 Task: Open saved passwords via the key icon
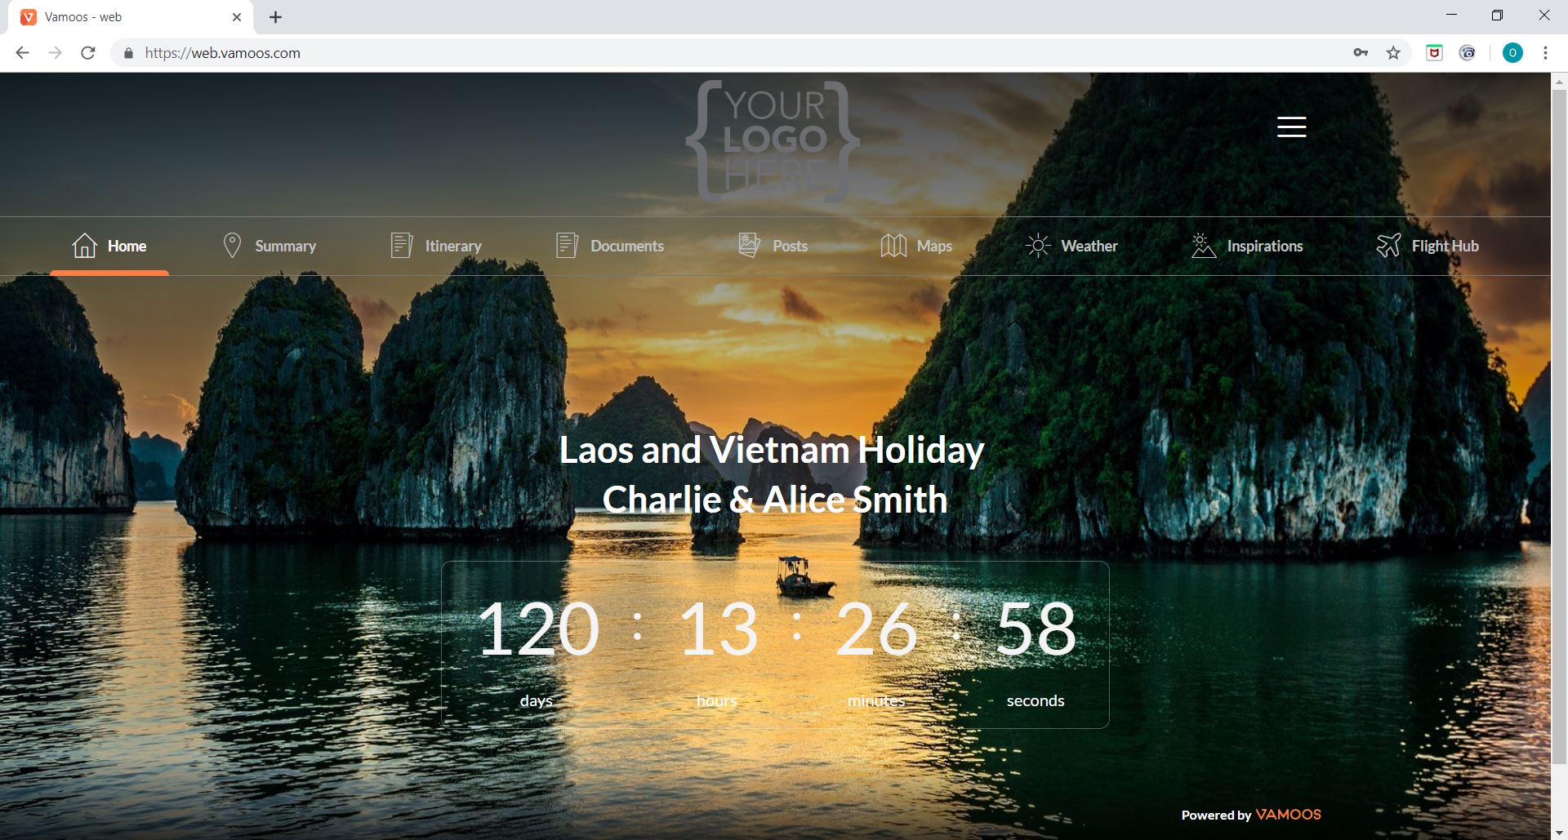[x=1361, y=53]
